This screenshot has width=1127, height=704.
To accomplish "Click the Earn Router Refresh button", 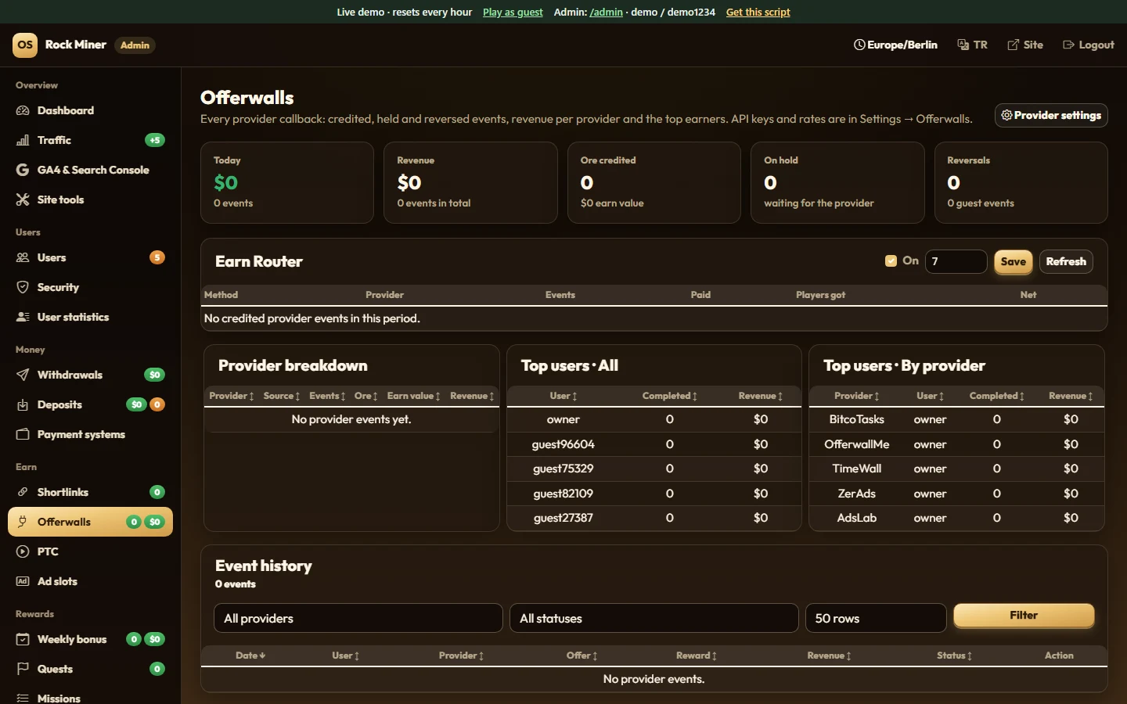I will pos(1066,261).
